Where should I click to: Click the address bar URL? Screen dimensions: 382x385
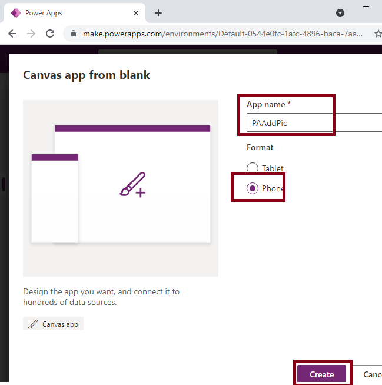(222, 34)
